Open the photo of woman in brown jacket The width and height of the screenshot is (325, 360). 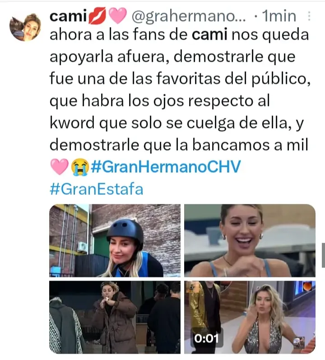coord(115,317)
